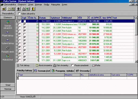Open Pokladní deník in the sidebar
This screenshot has height=99, width=138.
8,50
